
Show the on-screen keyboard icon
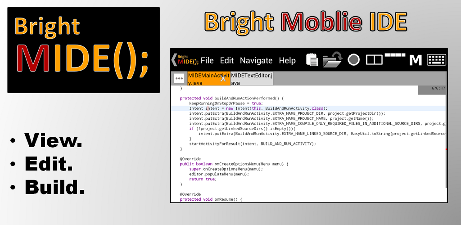pos(437,60)
